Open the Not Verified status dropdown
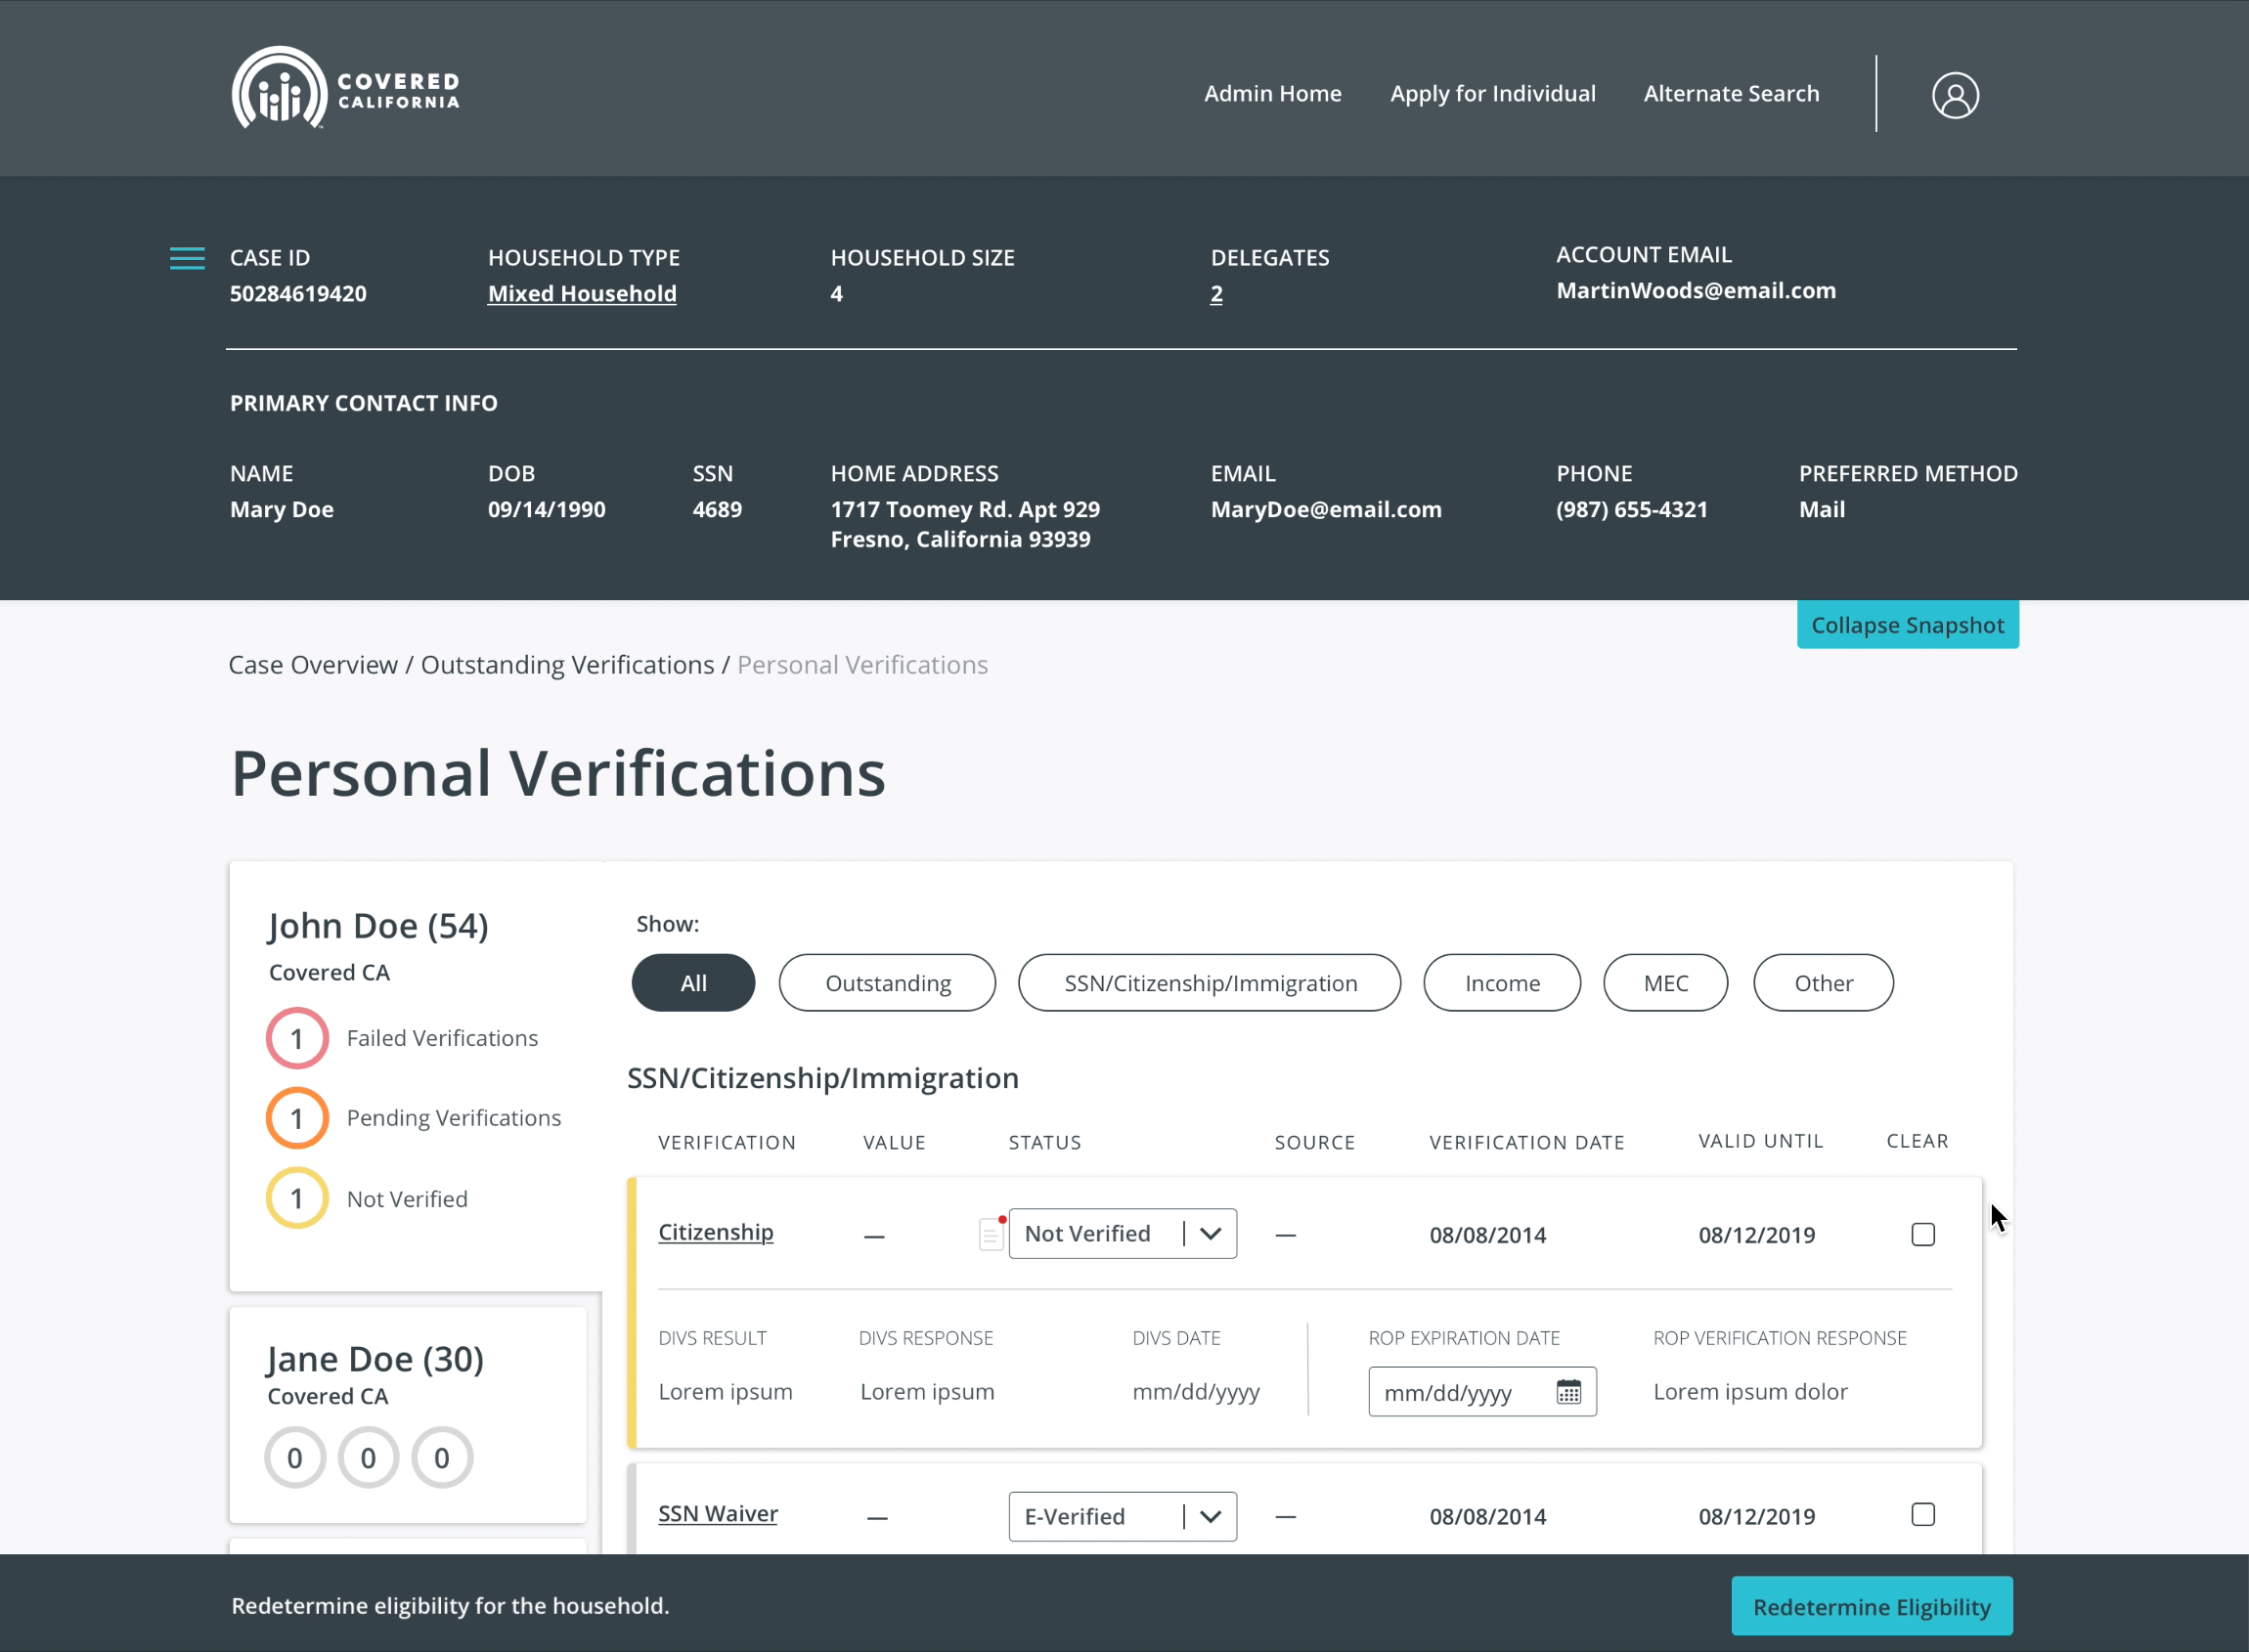The image size is (2249, 1652). 1122,1233
